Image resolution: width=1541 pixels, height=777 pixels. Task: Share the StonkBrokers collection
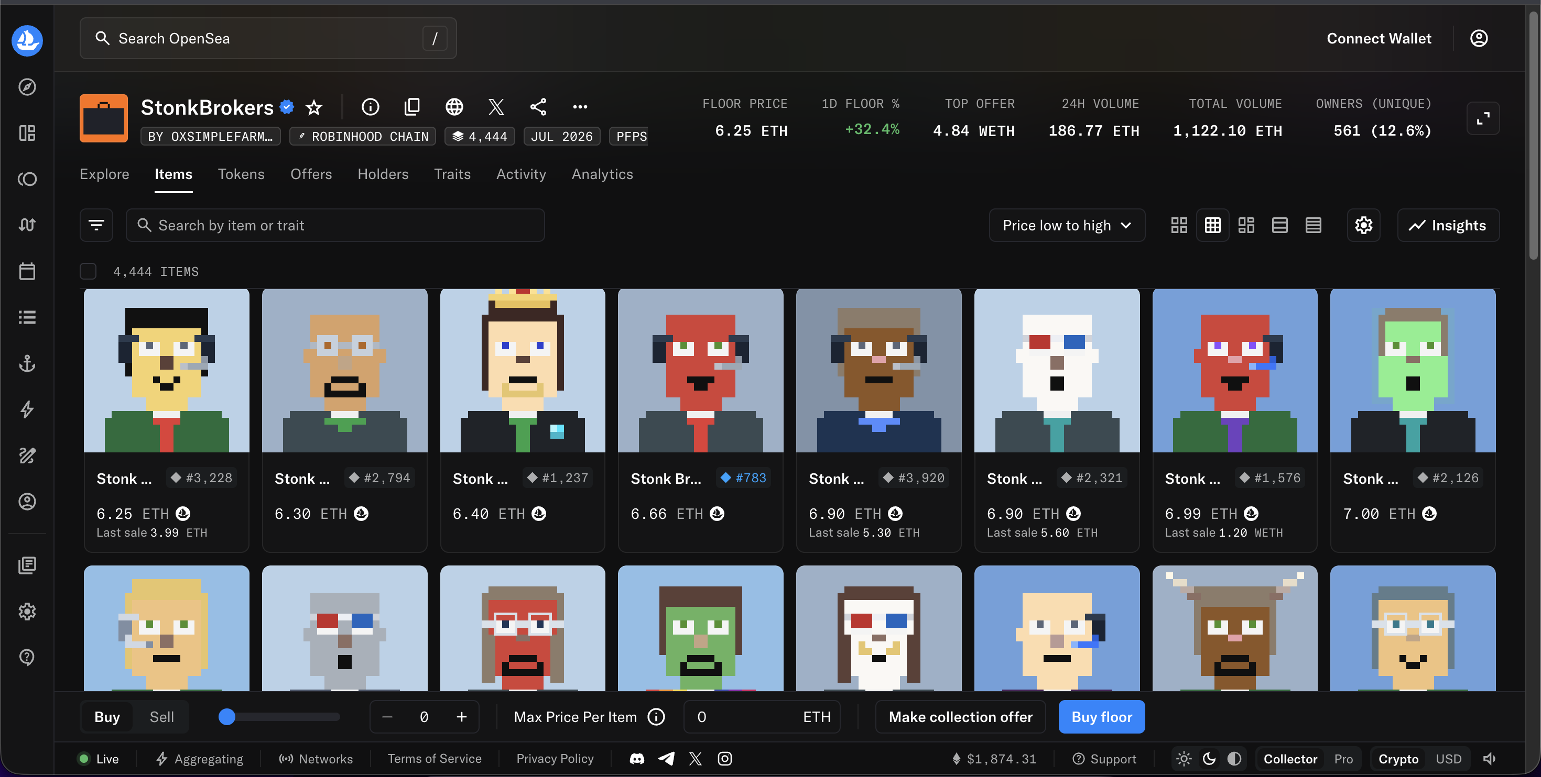click(538, 107)
